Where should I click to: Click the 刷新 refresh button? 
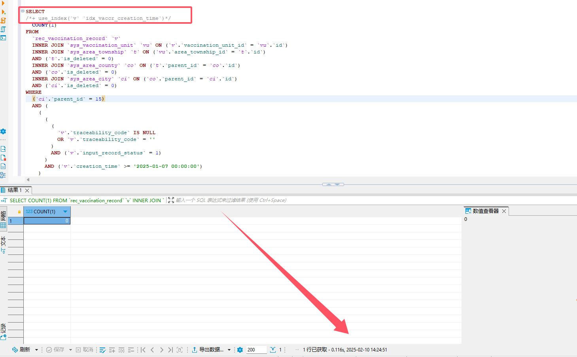coord(21,350)
